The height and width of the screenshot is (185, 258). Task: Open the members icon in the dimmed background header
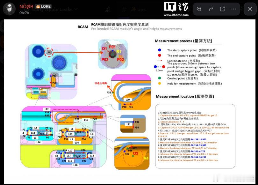(x=108, y=10)
